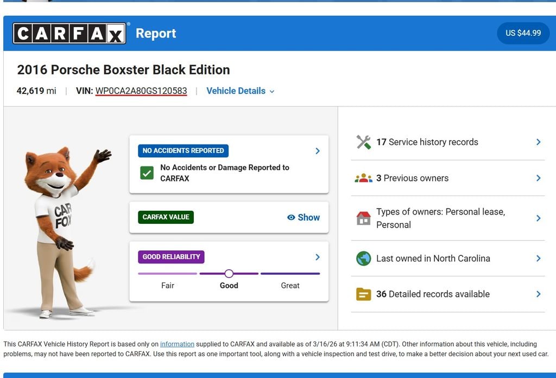Viewport: 556px width, 378px height.
Task: Click the wrench service history icon
Action: point(363,142)
